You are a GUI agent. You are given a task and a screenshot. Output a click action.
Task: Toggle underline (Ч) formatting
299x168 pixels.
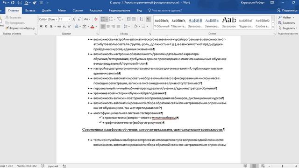coord(51,26)
